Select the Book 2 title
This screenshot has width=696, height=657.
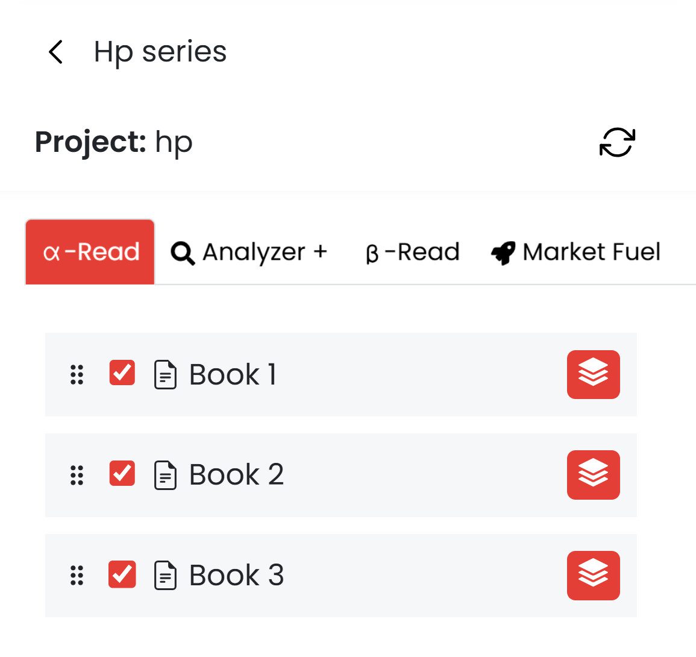point(236,475)
